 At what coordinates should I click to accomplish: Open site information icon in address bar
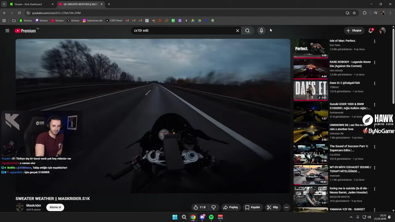point(28,13)
